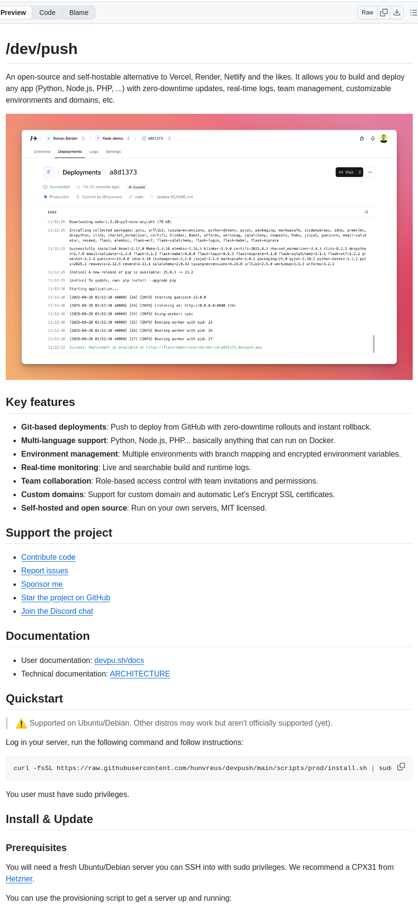Screen dimensions: 418x906
Task: Open the a8d1373 commit dropdown
Action: point(169,138)
